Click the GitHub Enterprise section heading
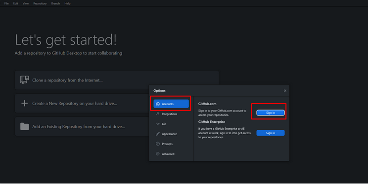The image size is (368, 184). (x=212, y=122)
